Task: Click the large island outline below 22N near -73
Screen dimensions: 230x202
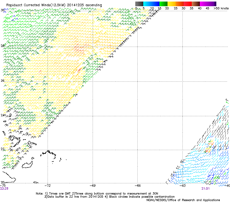Action: click(27, 165)
